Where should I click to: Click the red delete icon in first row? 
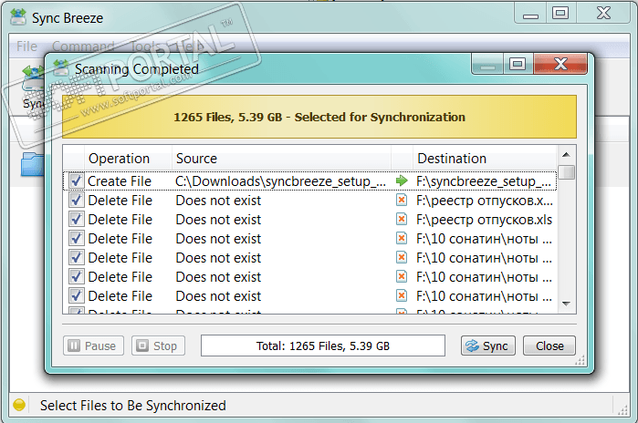[x=402, y=201]
